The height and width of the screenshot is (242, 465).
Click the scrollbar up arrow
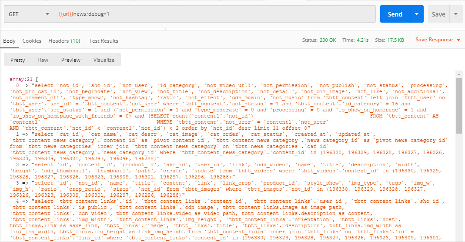coord(459,74)
